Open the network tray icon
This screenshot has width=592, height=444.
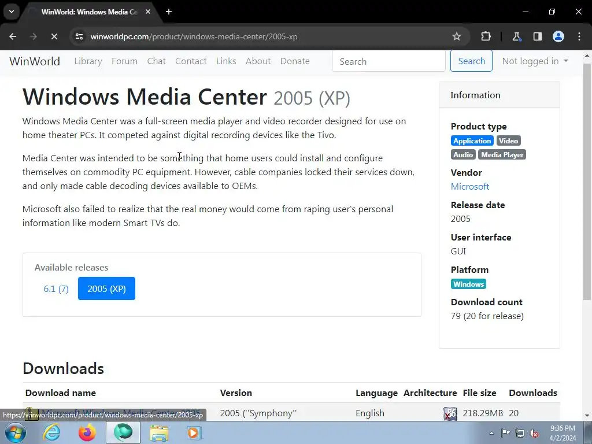pyautogui.click(x=520, y=433)
